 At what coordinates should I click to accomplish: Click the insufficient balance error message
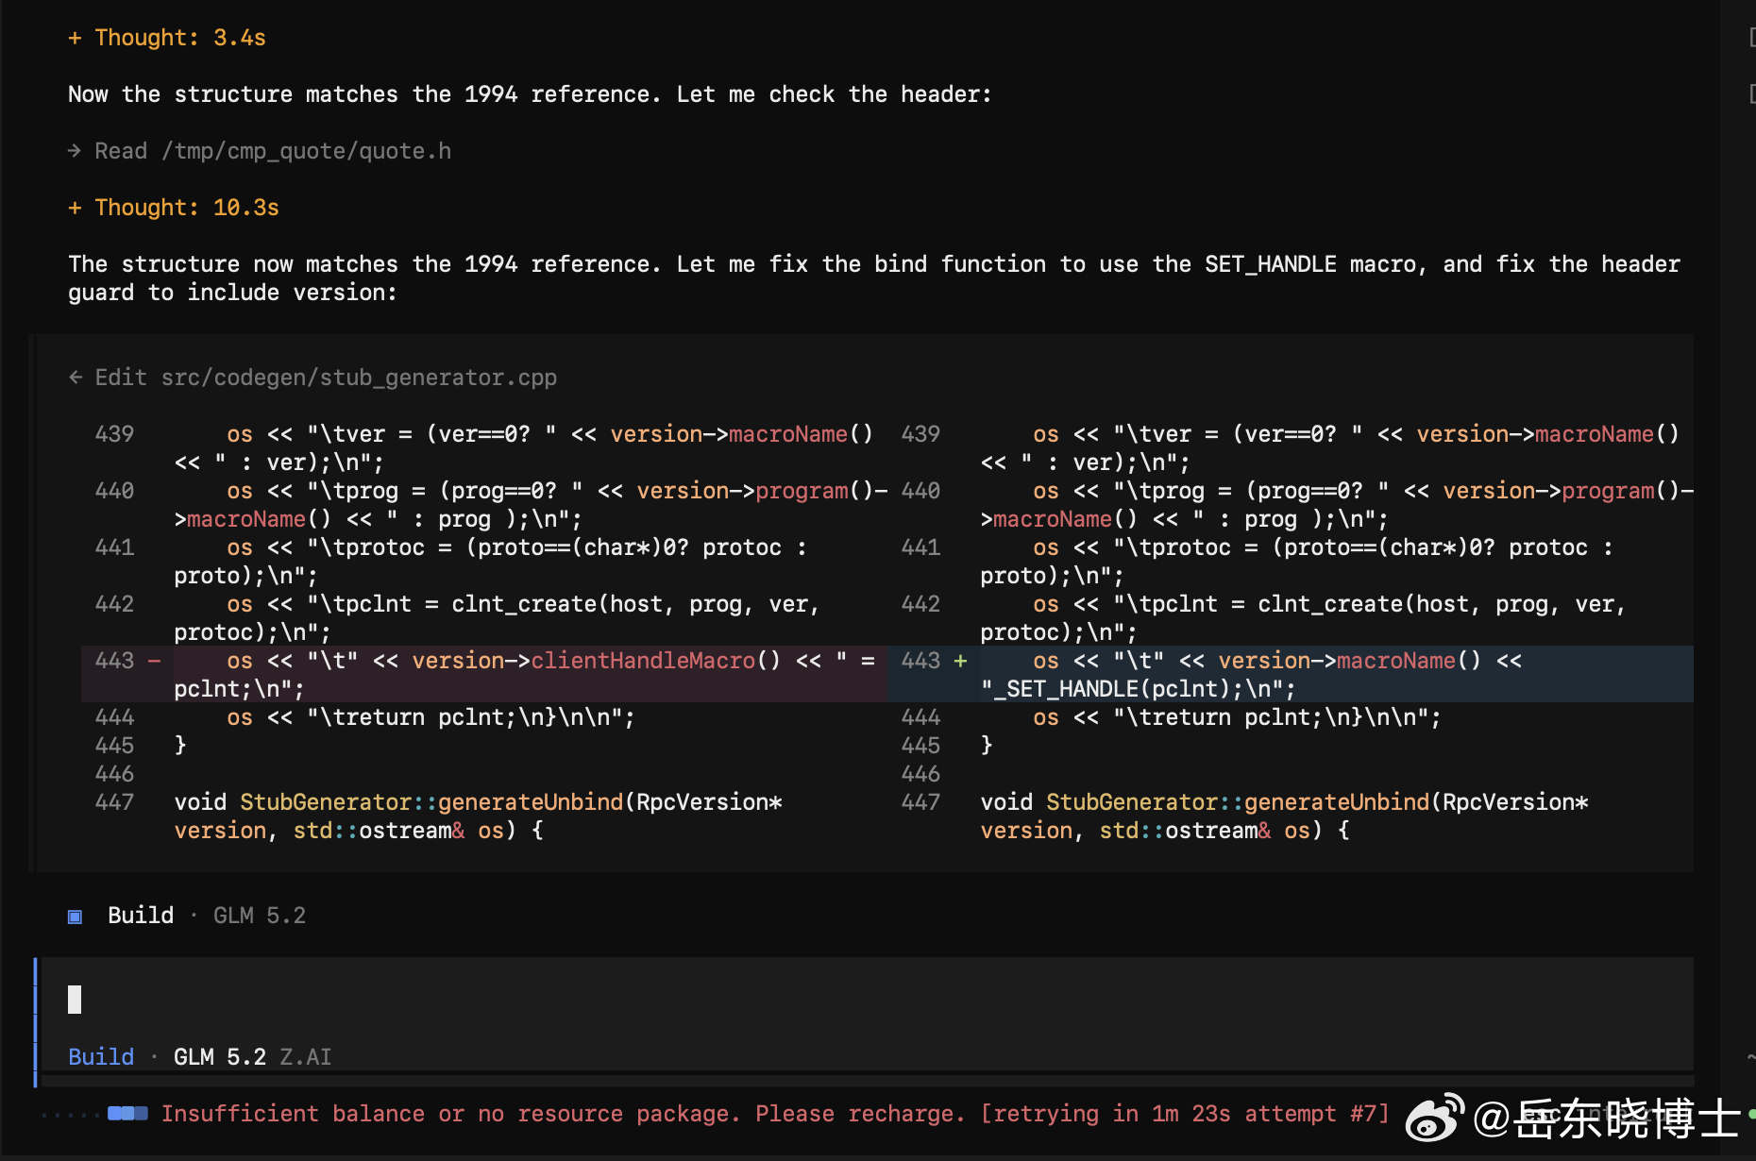563,1114
